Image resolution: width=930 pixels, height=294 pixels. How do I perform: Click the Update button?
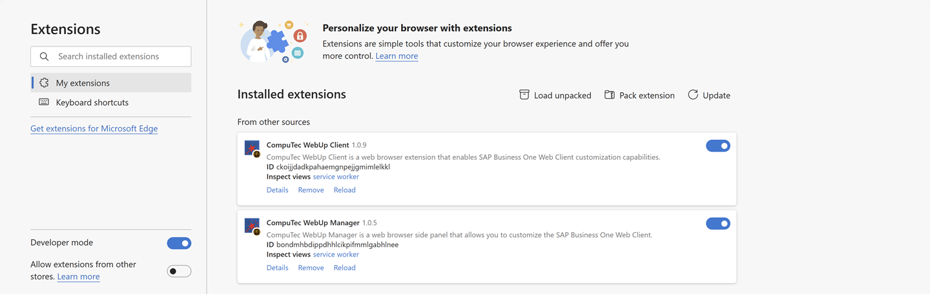pyautogui.click(x=709, y=95)
